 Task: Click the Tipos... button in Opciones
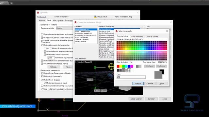(x=68, y=67)
